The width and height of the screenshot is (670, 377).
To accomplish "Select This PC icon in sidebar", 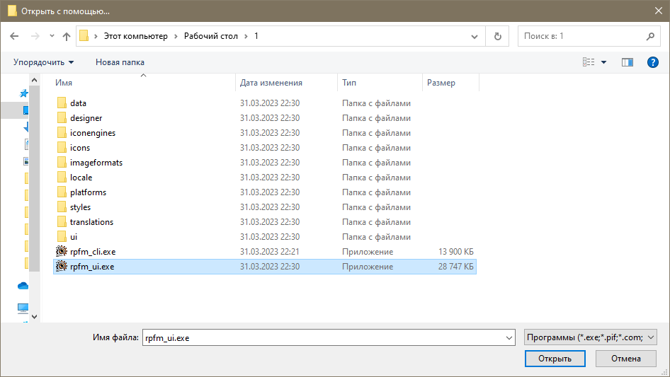I will pyautogui.click(x=23, y=308).
